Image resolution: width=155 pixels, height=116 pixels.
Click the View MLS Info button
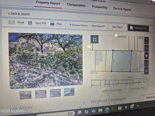coord(138,28)
